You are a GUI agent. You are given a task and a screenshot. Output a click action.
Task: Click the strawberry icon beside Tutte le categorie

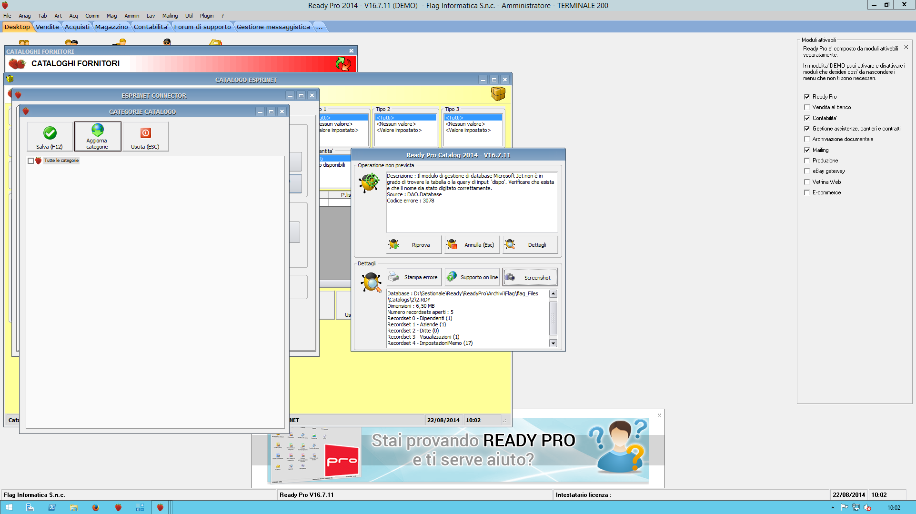click(x=39, y=161)
